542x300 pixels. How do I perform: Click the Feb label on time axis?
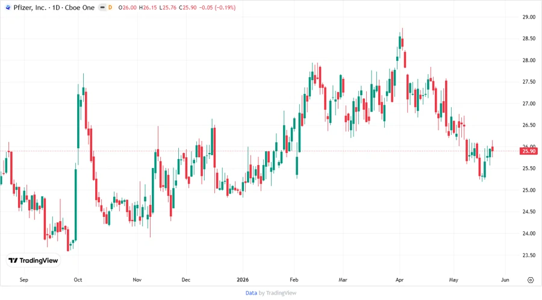(x=294, y=280)
